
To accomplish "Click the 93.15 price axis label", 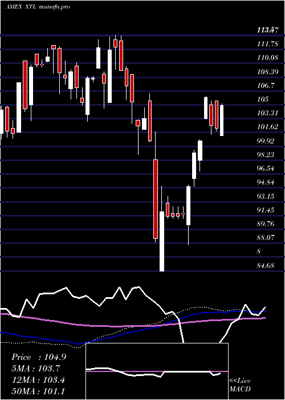I will [266, 196].
